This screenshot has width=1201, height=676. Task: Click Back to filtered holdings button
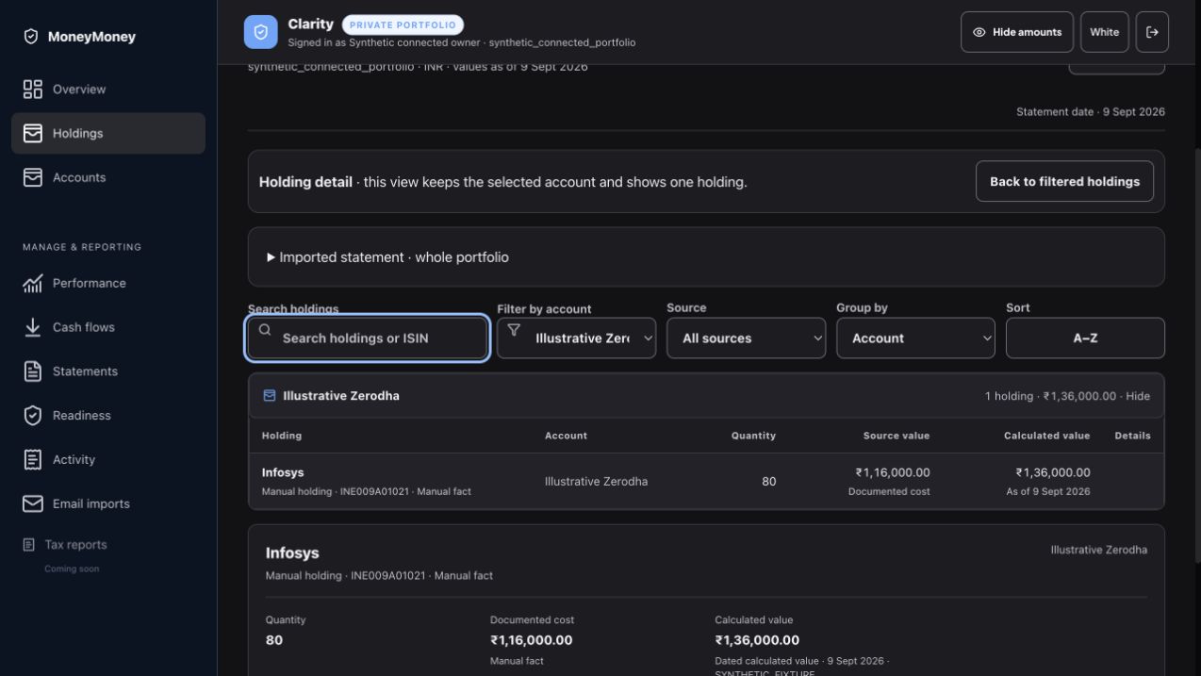(x=1064, y=181)
